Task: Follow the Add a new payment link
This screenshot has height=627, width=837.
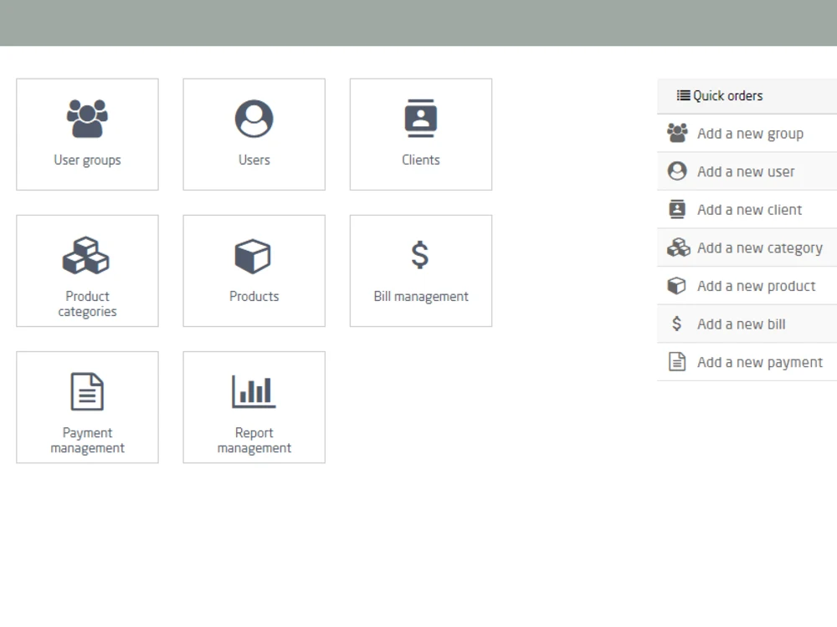Action: [760, 363]
